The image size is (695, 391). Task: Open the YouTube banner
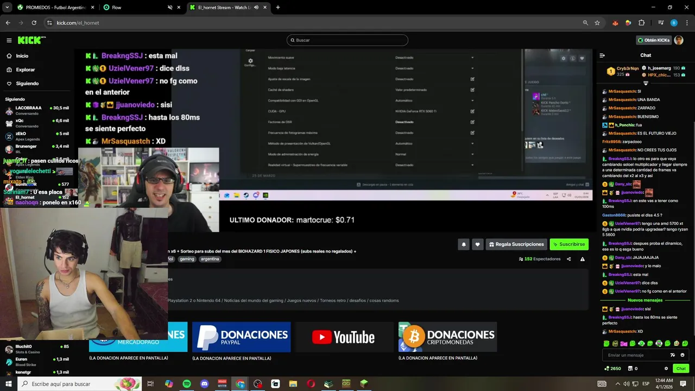344,337
